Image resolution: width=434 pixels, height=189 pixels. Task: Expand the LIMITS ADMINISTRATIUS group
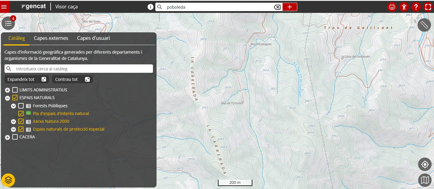pos(7,90)
